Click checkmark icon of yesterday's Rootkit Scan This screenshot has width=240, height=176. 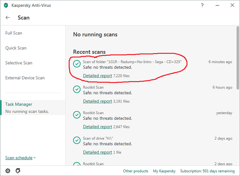click(x=77, y=115)
